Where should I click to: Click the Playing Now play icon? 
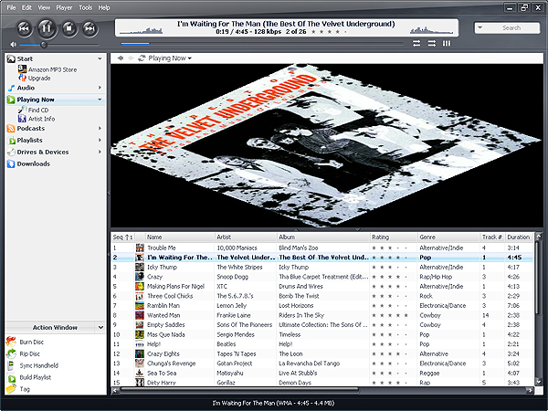click(x=11, y=100)
